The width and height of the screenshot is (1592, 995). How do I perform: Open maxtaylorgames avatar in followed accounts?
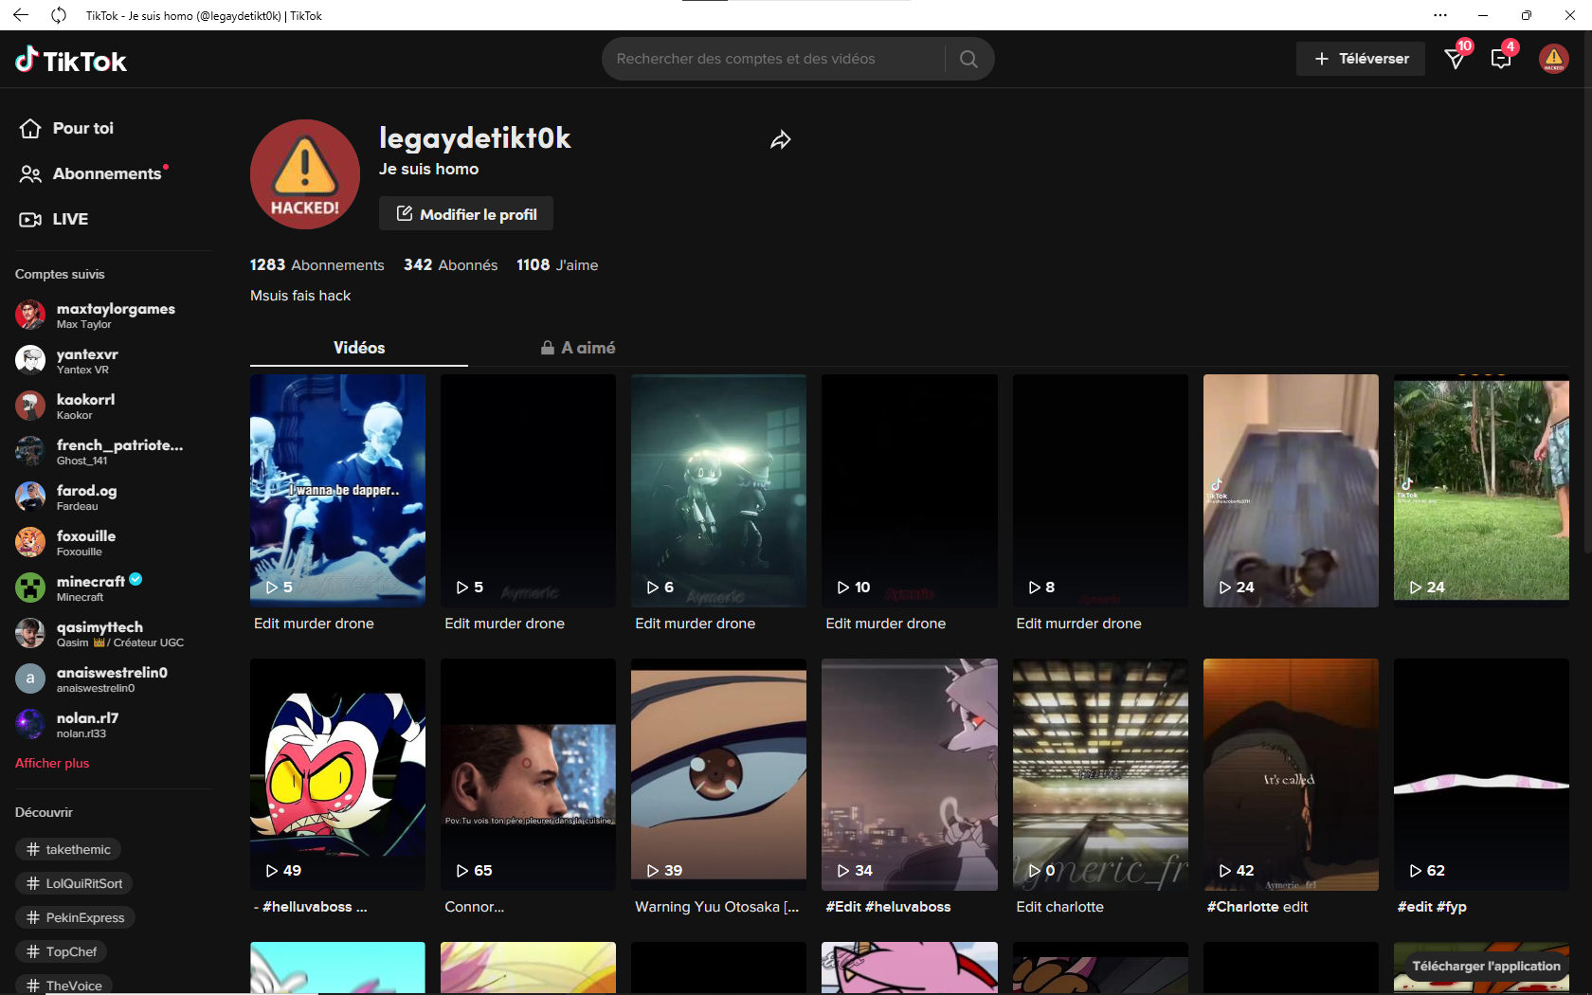[30, 315]
